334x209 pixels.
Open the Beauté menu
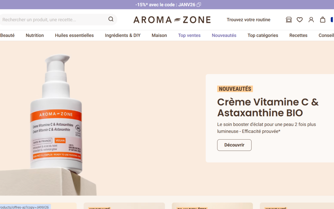tap(7, 35)
